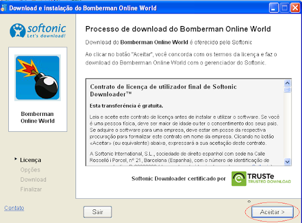This screenshot has width=302, height=223.
Task: Click the Bomberman bomb thumbnail image
Action: pyautogui.click(x=38, y=77)
